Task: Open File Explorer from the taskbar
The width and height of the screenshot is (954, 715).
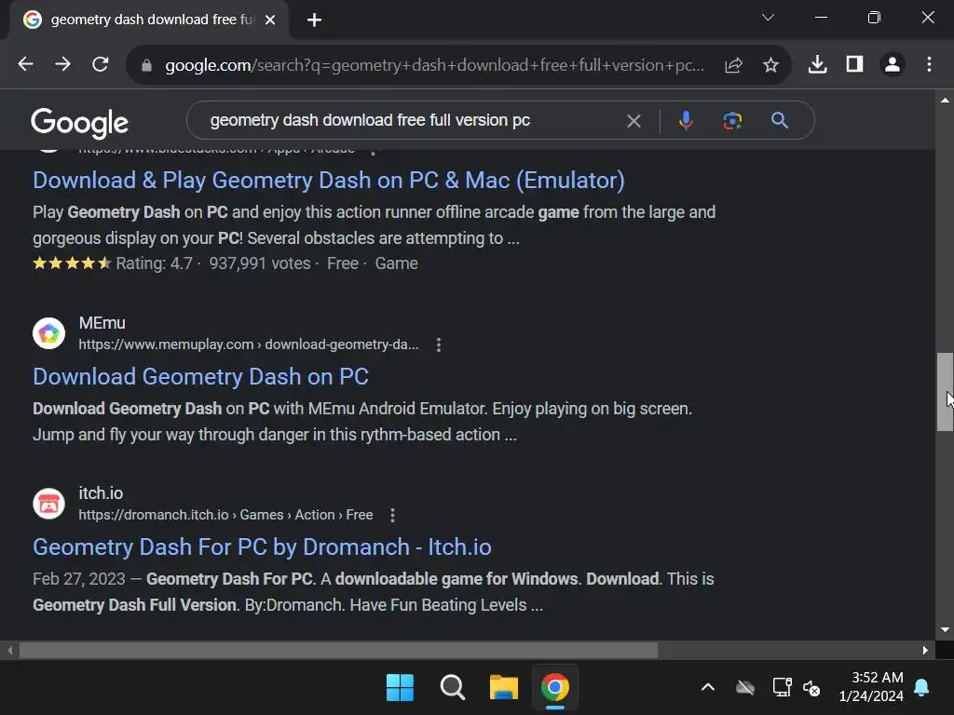Action: (x=504, y=688)
